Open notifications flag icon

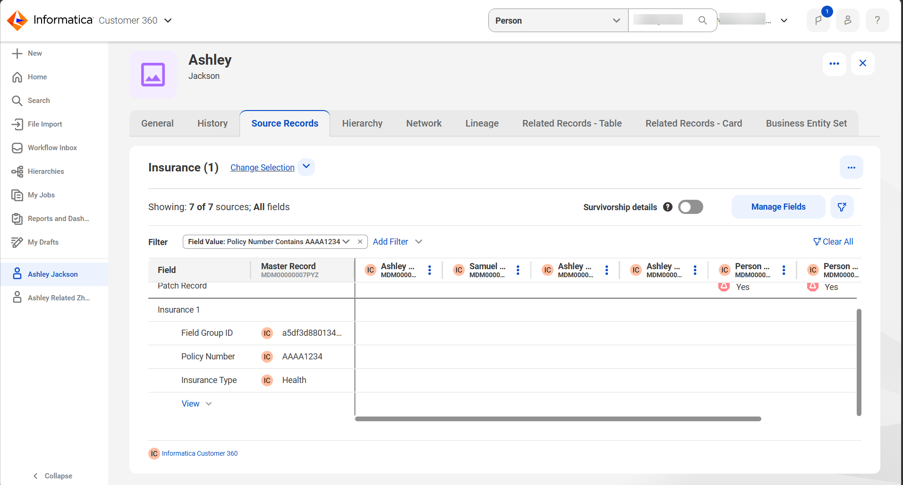(818, 20)
